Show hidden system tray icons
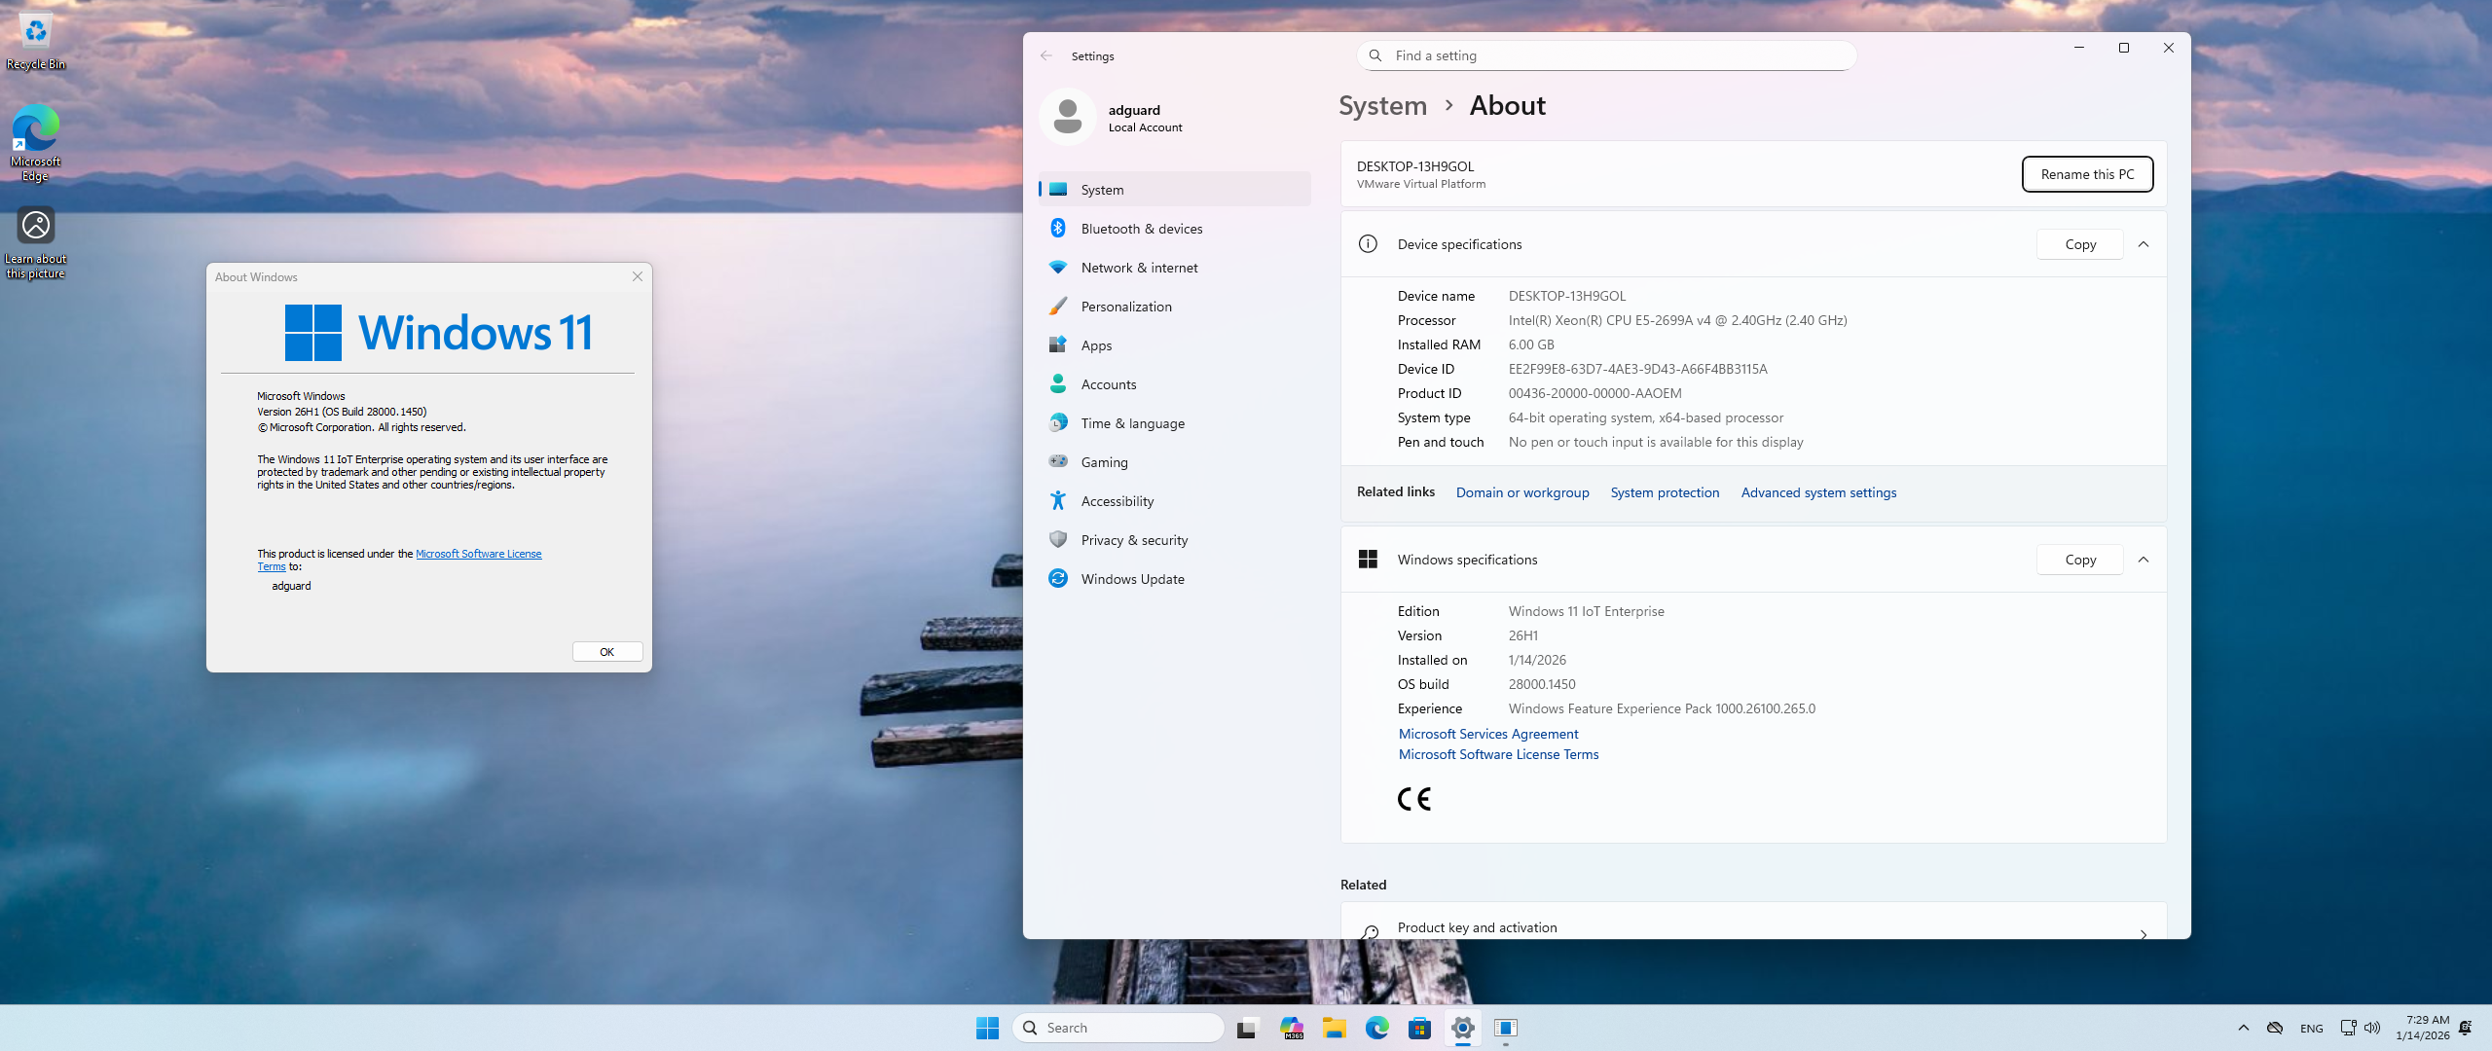The height and width of the screenshot is (1051, 2492). tap(2244, 1028)
